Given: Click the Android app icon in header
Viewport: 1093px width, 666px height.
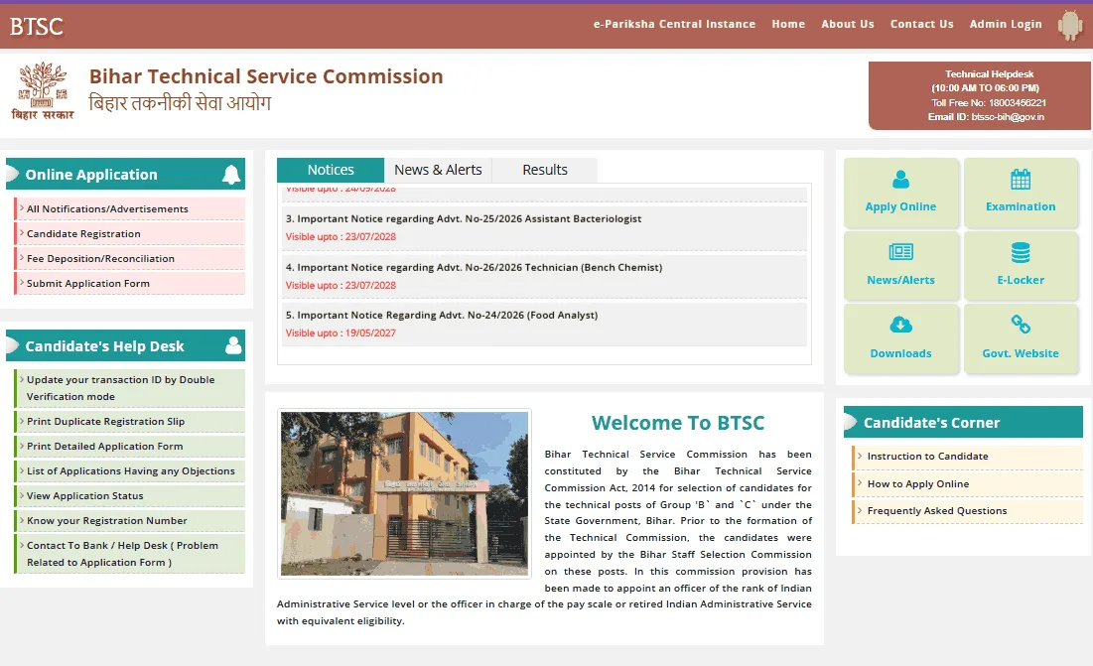Looking at the screenshot, I should pyautogui.click(x=1070, y=25).
